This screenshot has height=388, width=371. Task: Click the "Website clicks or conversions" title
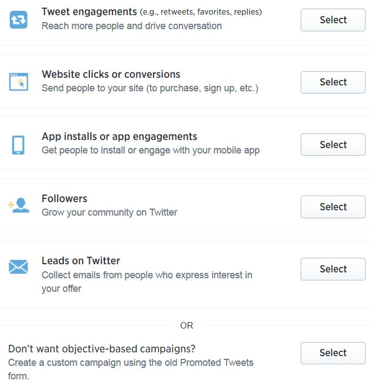[x=111, y=75]
